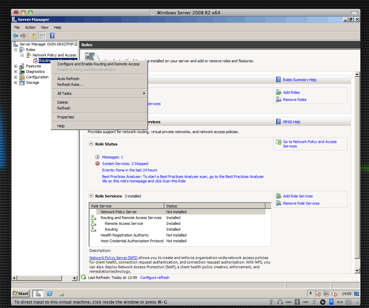Viewport: 369px width, 308px height.
Task: Open the All Tasks submenu
Action: tap(99, 93)
